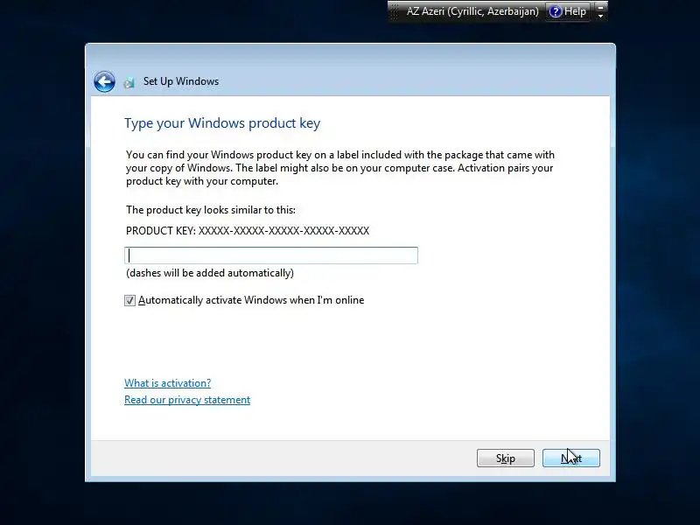Image resolution: width=700 pixels, height=525 pixels.
Task: Open the What is activation link
Action: click(x=167, y=383)
